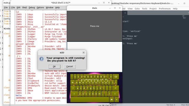Open Tools menu in Sublime Text

point(144,9)
